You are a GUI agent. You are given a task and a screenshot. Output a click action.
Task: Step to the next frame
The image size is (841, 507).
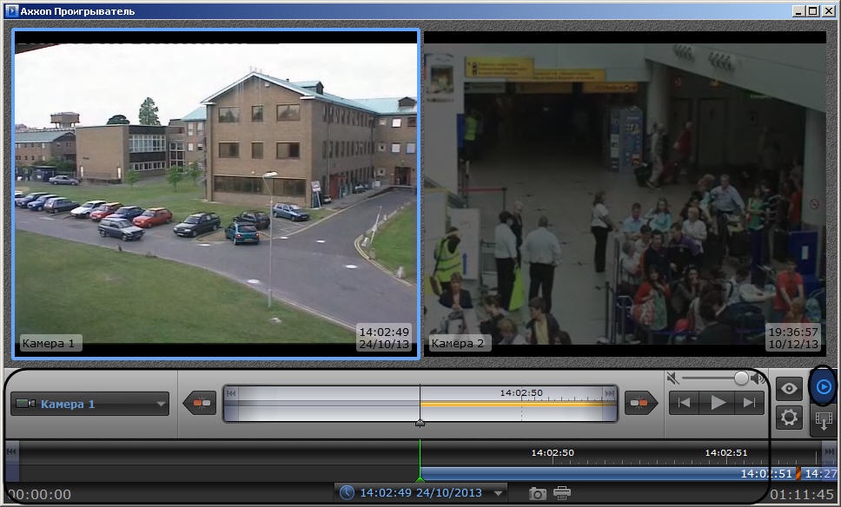[748, 403]
